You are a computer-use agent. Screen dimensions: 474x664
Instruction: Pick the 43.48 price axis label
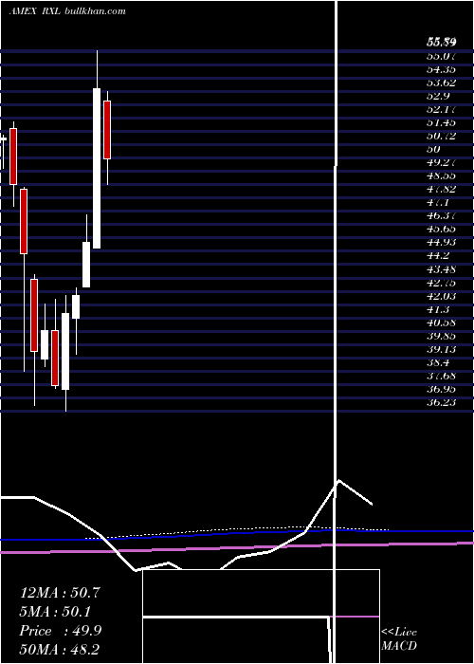(442, 268)
